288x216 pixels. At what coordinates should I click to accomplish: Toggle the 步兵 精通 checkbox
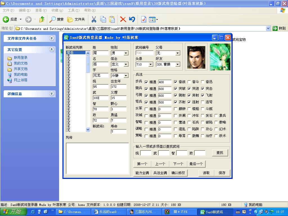coord(146,82)
